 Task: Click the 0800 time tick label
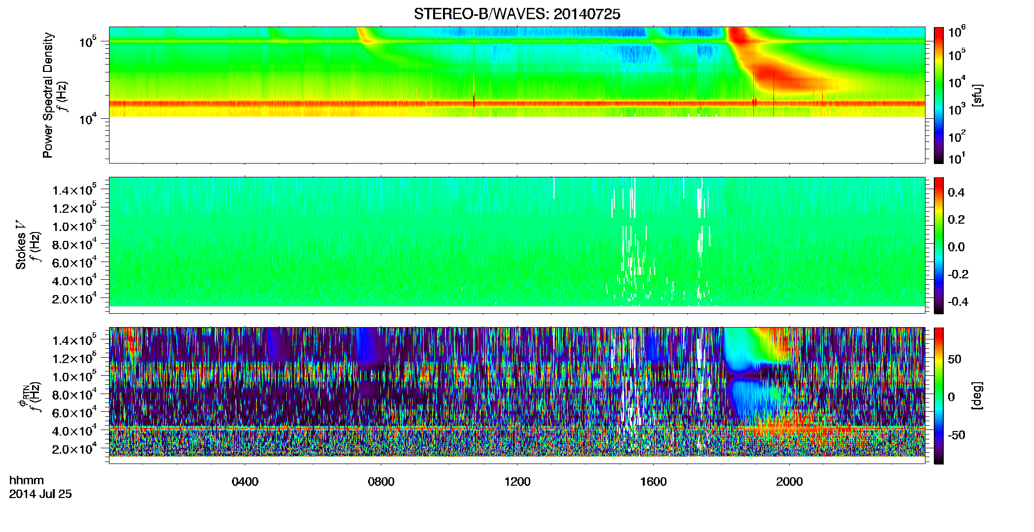(381, 482)
